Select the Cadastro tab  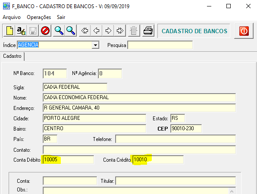click(x=13, y=56)
